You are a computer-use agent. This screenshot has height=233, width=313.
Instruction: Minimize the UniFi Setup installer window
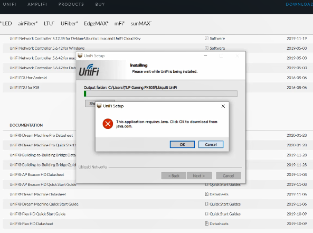(x=205, y=56)
